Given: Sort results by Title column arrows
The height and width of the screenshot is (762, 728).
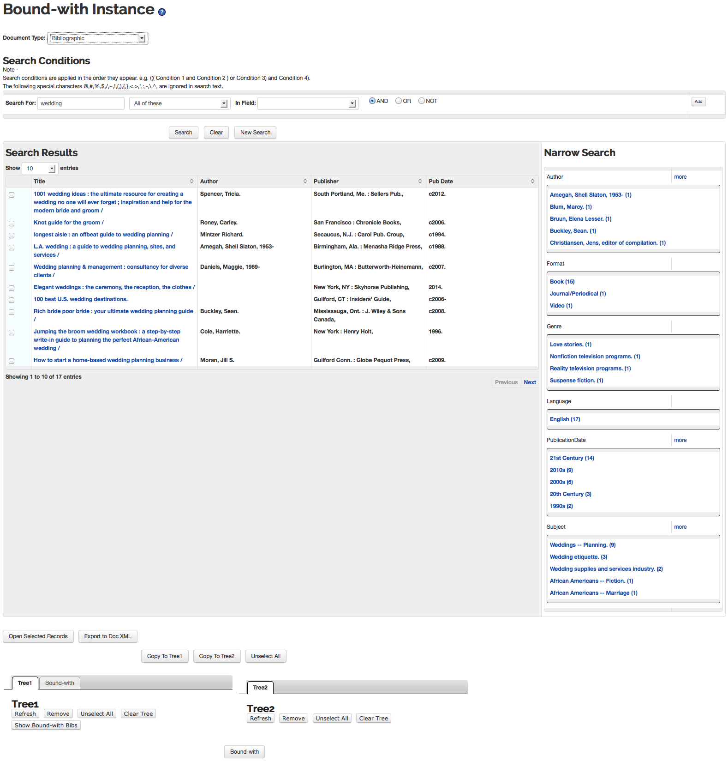Looking at the screenshot, I should tap(191, 181).
